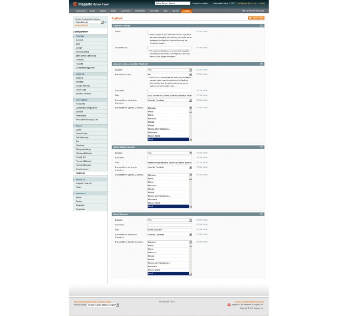337x316 pixels.
Task: Open the CMS menu
Action: (165, 11)
